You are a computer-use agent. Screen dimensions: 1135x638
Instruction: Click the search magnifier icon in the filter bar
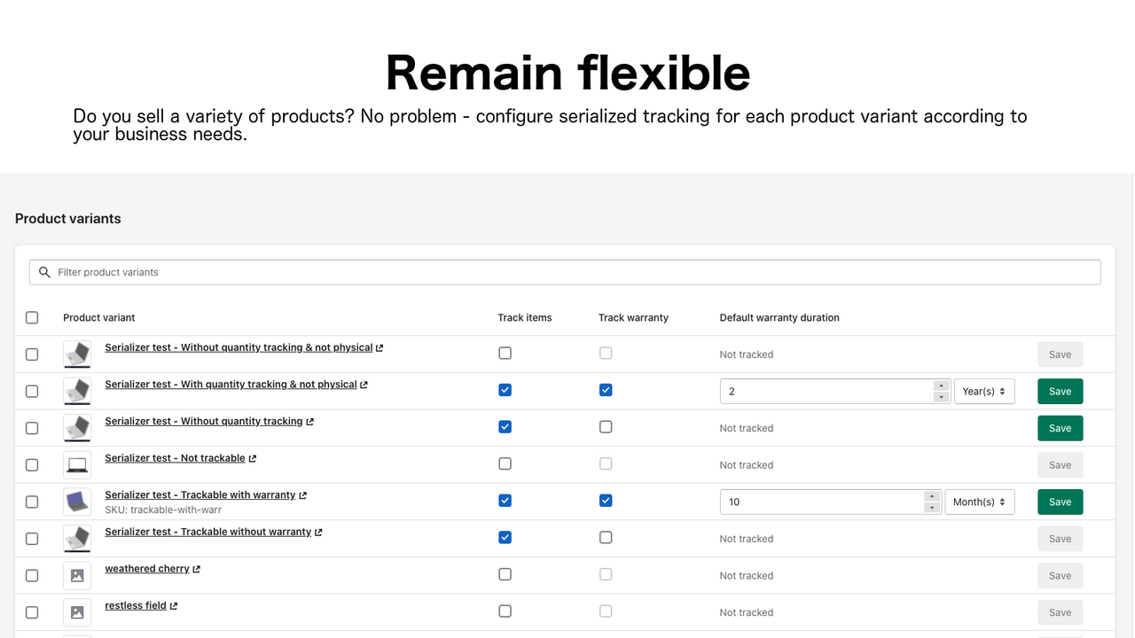(44, 272)
